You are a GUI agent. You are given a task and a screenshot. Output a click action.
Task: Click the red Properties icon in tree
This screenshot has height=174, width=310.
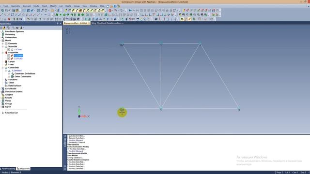tap(6, 53)
